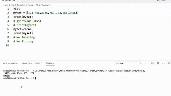Click the 'myset.clear()' line

pos(24,29)
